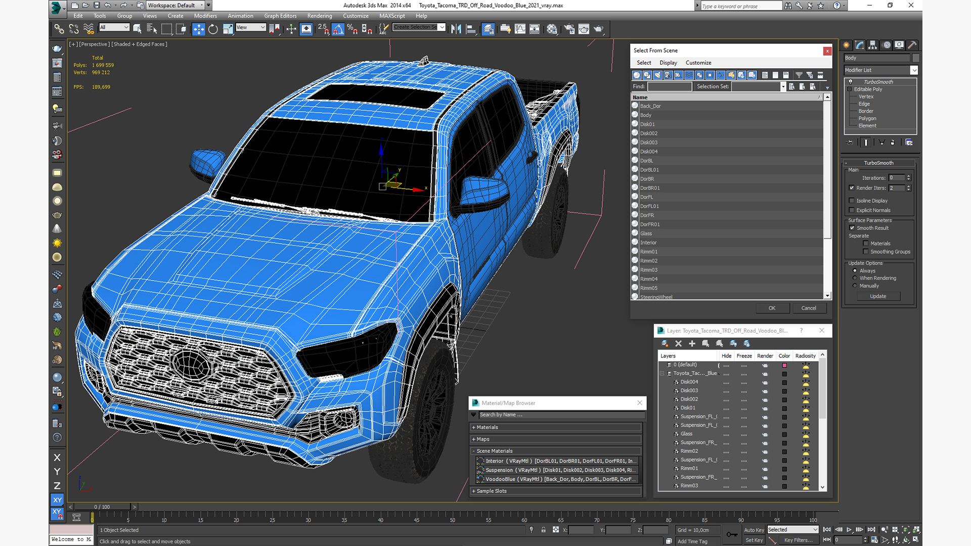Select the Select and Move tool
Screen dimensions: 971x546
(x=199, y=29)
